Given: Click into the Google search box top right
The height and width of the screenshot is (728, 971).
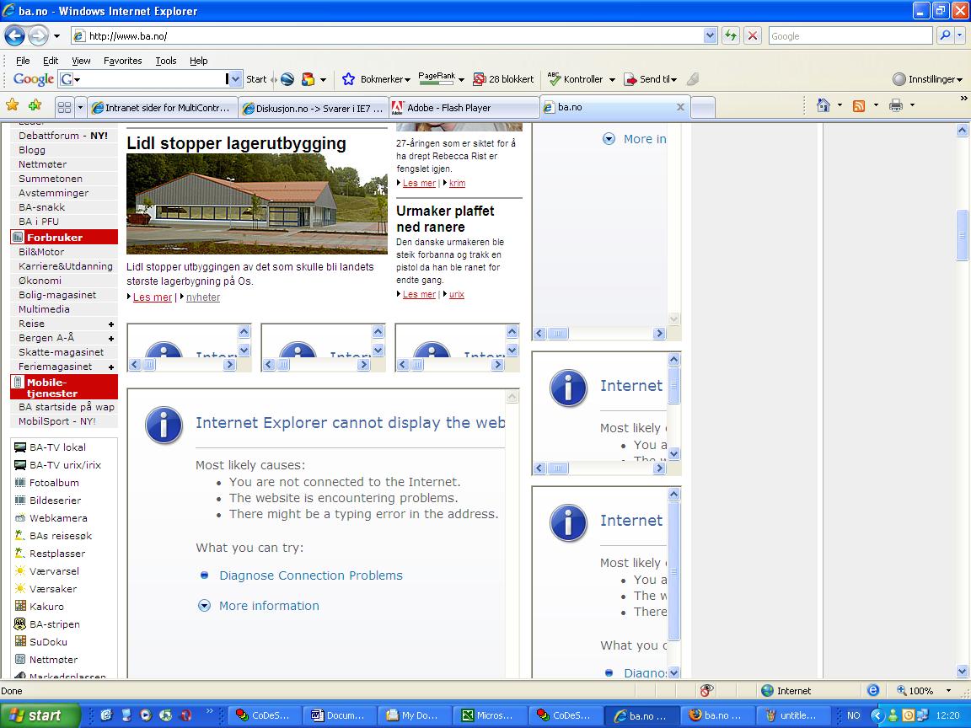Looking at the screenshot, I should tap(850, 36).
